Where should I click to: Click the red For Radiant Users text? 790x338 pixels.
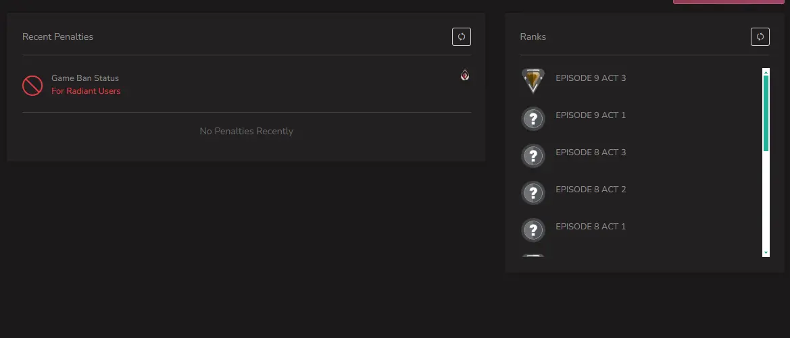86,91
